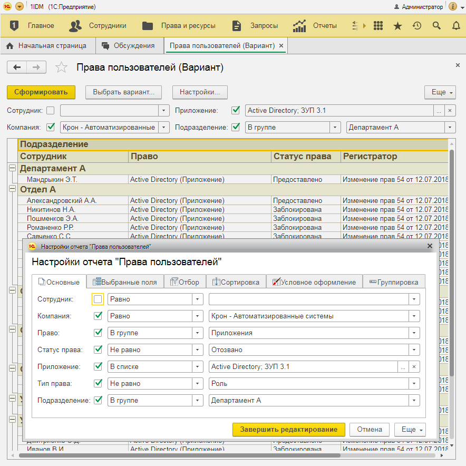Switch to the Выбранные поля tab
Image resolution: width=466 pixels, height=466 pixels.
point(124,282)
